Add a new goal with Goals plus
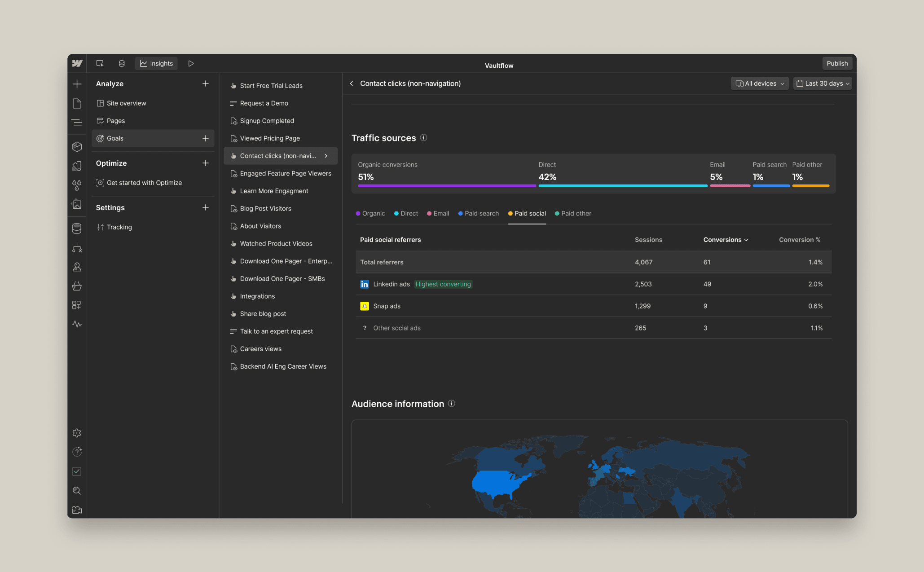Screen dimensions: 924x572 205,138
